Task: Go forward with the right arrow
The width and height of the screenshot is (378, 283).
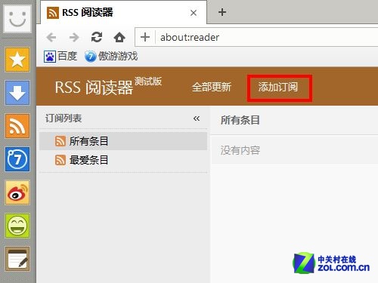Action: point(74,38)
